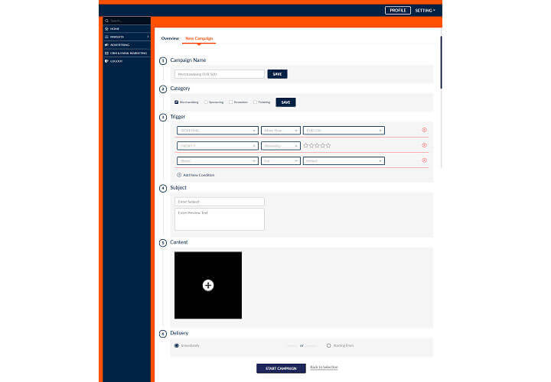Click the Start Campaign button

[x=281, y=367]
